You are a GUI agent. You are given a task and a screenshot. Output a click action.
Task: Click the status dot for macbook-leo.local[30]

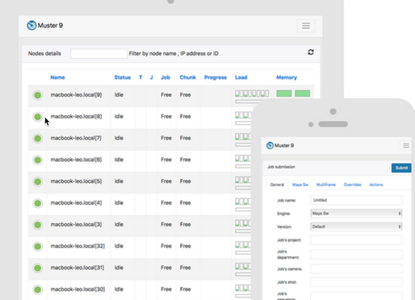(37, 290)
